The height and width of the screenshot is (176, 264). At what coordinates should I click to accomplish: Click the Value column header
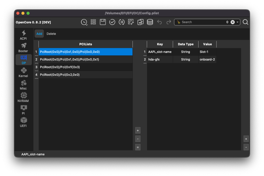[x=207, y=44]
